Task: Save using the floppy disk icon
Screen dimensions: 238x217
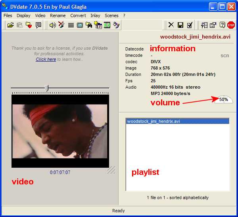Action: (180, 25)
